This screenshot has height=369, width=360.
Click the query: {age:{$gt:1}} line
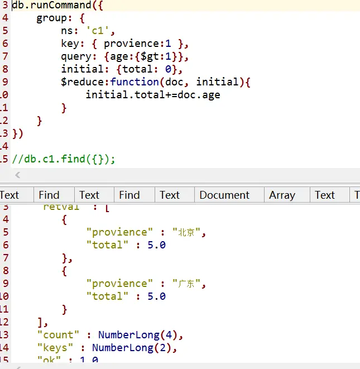124,56
